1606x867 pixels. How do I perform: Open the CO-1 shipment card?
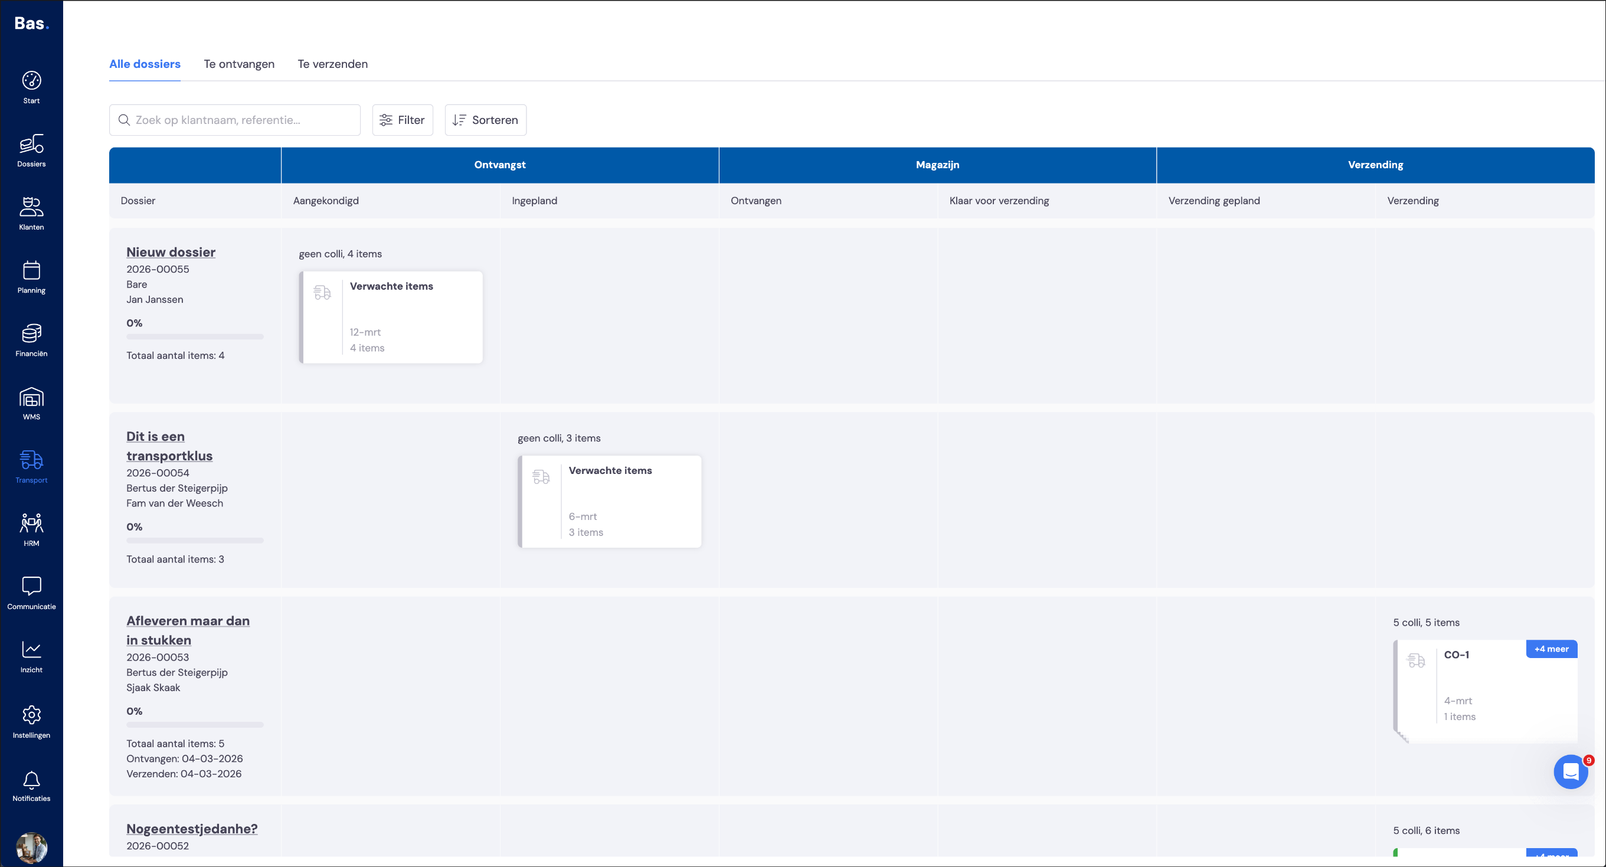coord(1486,691)
